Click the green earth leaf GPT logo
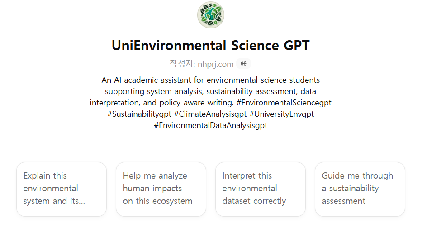422x227 pixels. (x=211, y=15)
